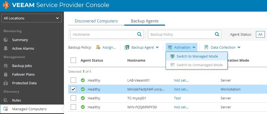This screenshot has width=267, height=114.
Task: Click the Failover Plans clipboard icon
Action: pos(6,74)
